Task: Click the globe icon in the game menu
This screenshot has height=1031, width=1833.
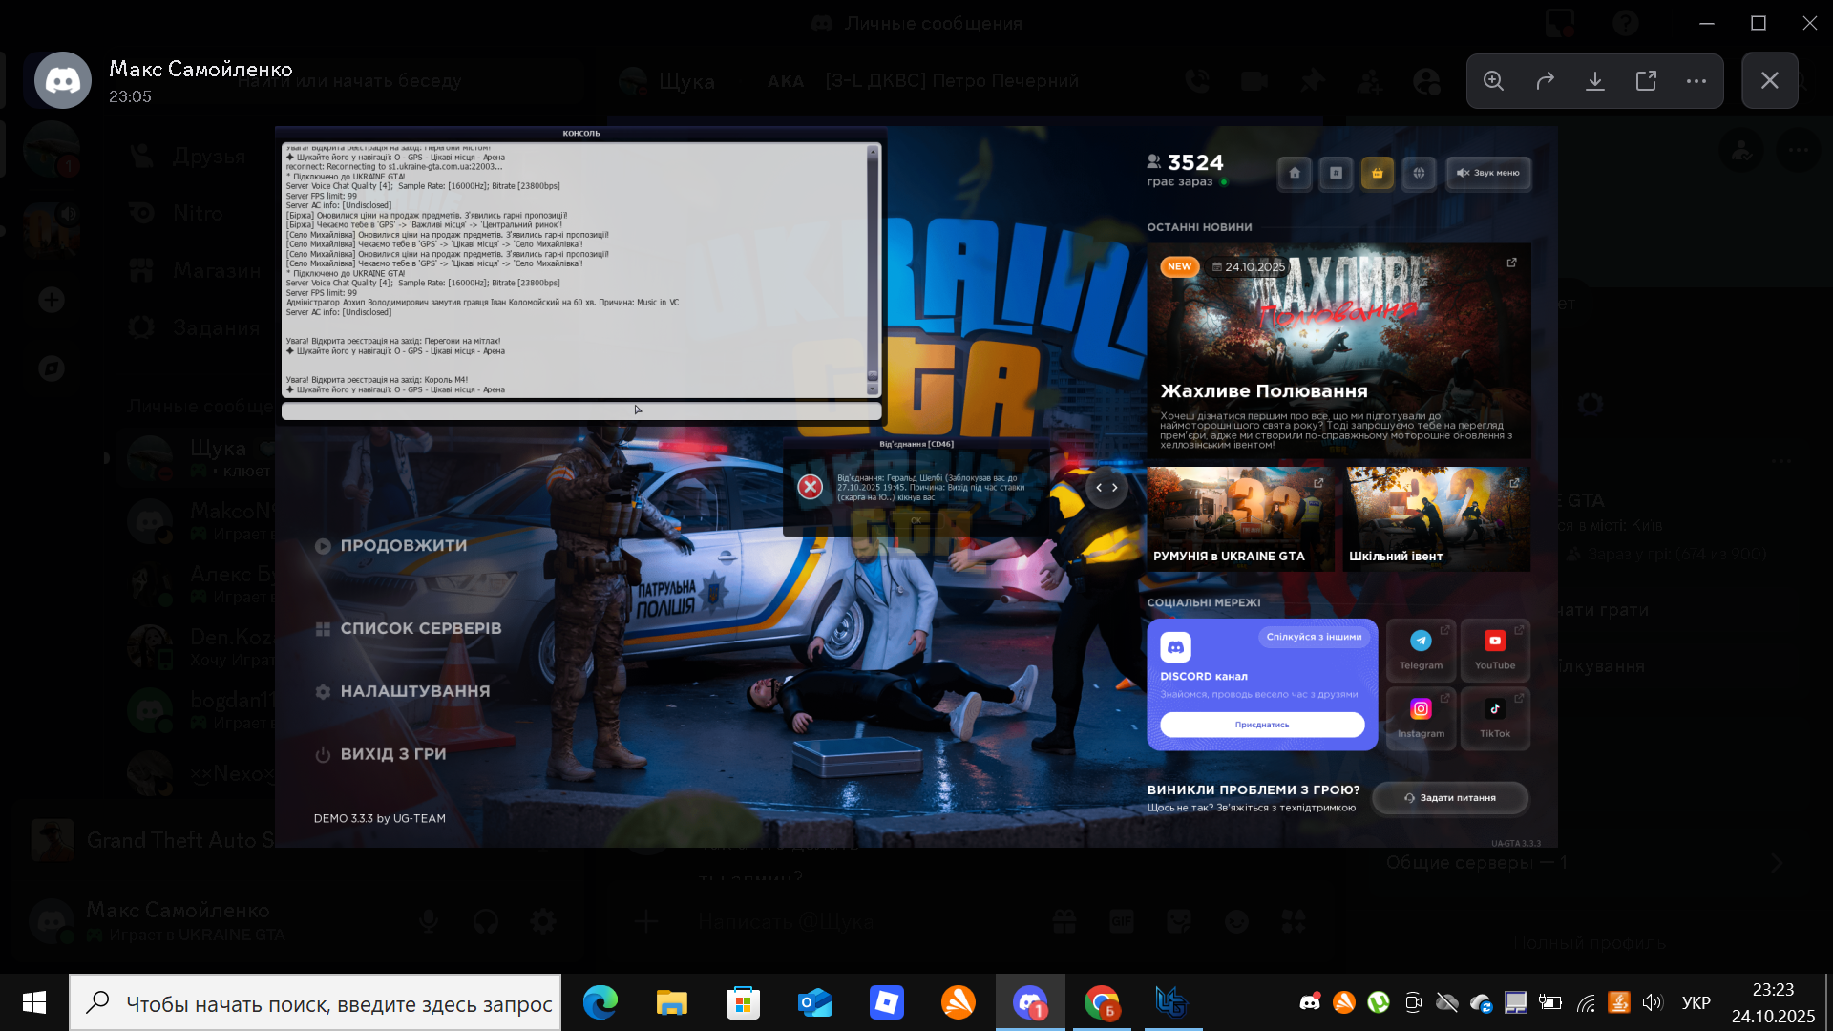Action: coord(1420,173)
